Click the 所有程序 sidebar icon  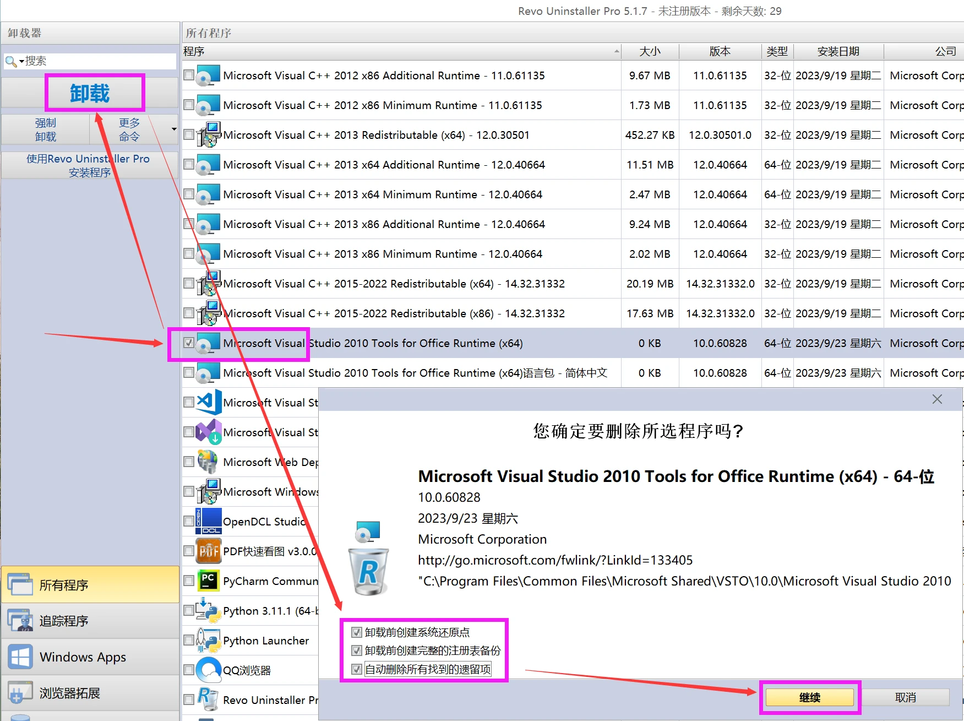pyautogui.click(x=20, y=584)
